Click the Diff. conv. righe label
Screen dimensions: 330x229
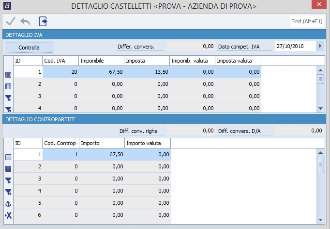tap(138, 131)
